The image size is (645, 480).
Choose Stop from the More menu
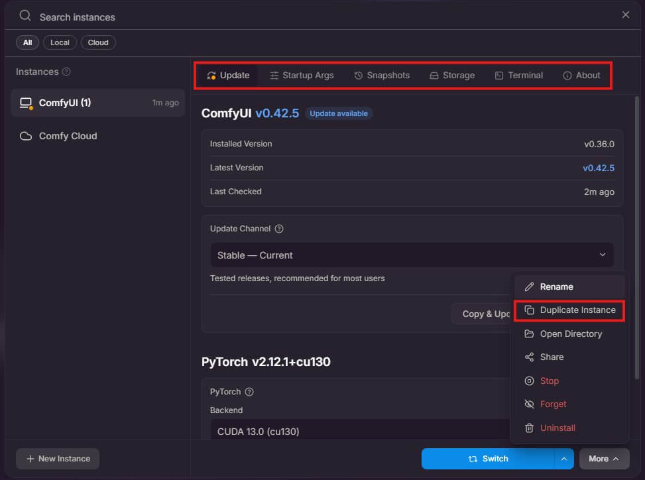(569, 381)
